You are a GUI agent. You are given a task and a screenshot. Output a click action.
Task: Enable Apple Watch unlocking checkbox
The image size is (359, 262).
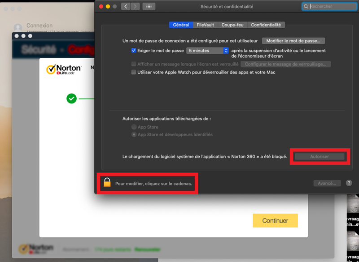134,73
